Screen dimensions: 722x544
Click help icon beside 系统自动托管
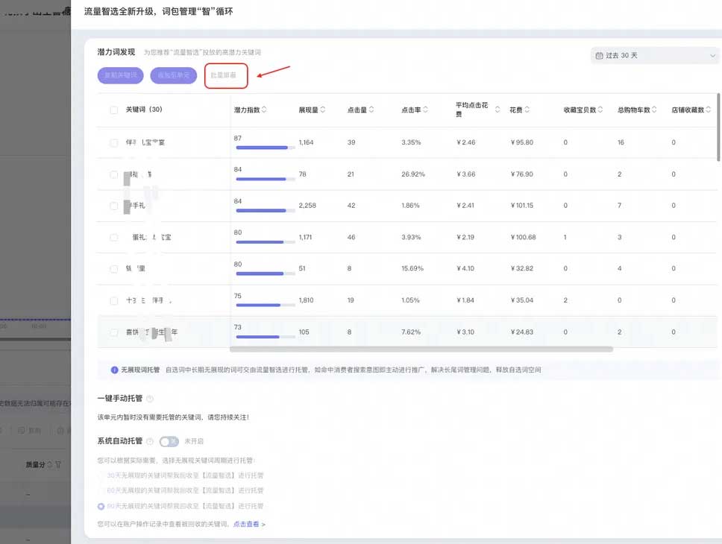(x=150, y=441)
